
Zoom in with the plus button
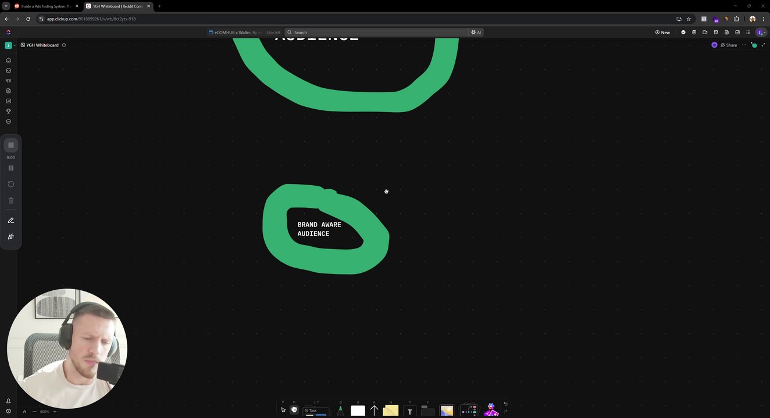tap(55, 412)
